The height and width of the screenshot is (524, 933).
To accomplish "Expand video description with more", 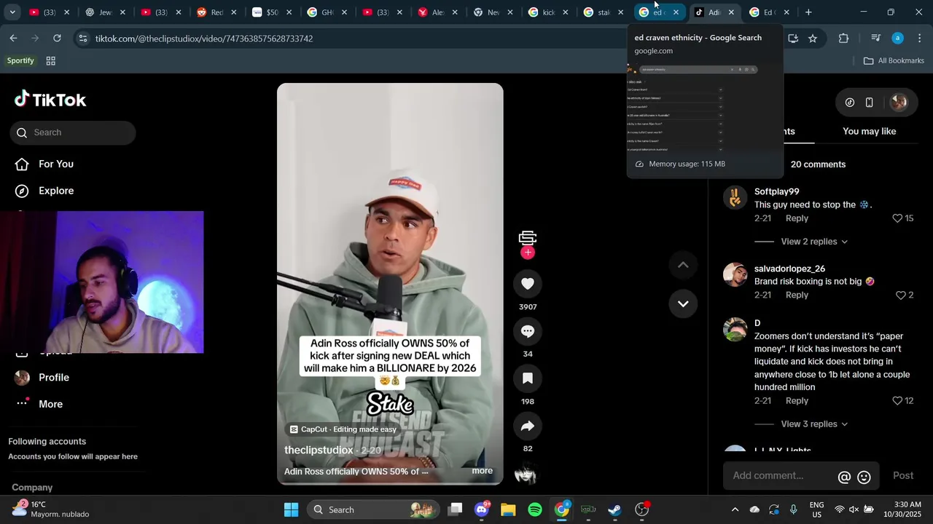I will [x=482, y=471].
